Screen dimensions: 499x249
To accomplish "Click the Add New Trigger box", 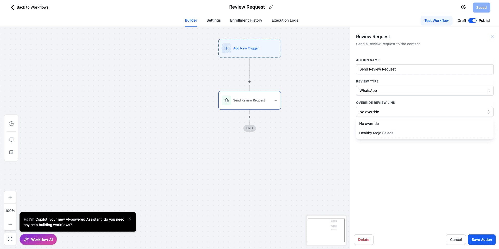I will click(250, 48).
